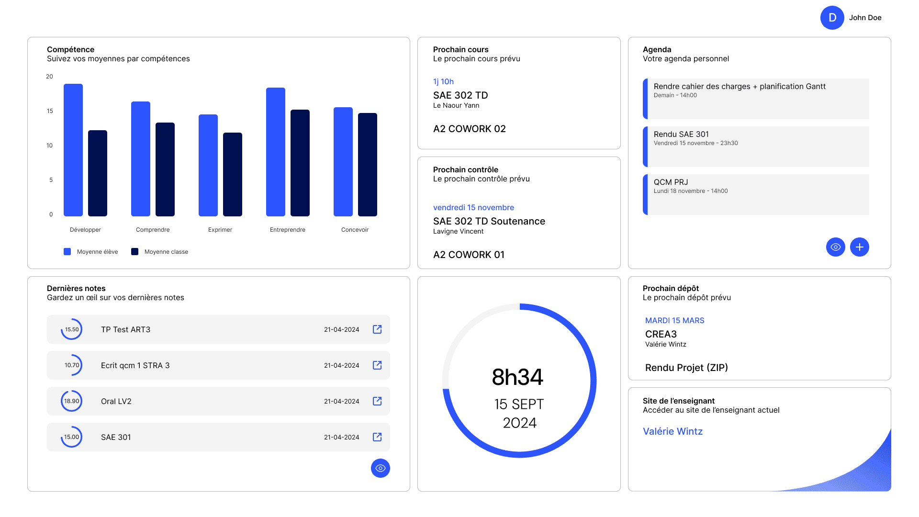919x517 pixels.
Task: Show all agenda items with eye button
Action: tap(835, 247)
